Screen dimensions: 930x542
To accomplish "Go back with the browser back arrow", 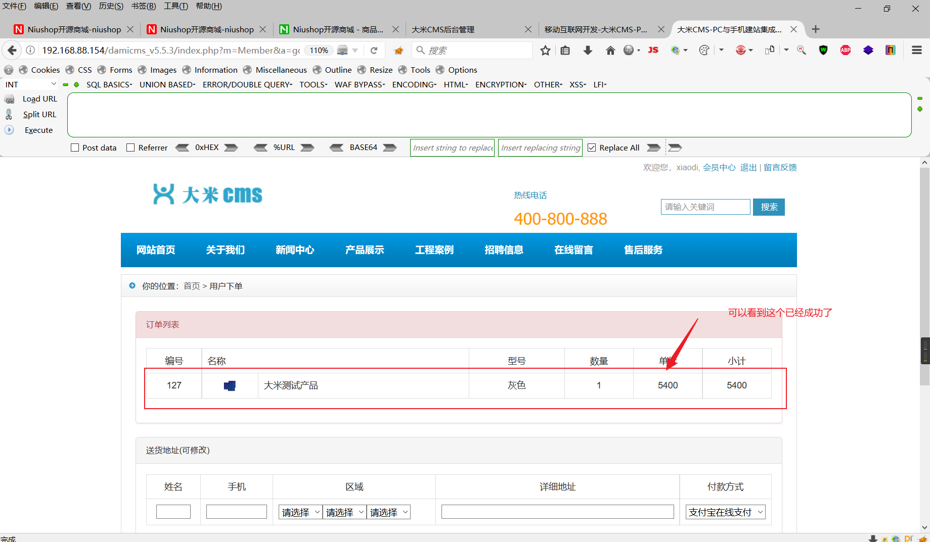I will pyautogui.click(x=12, y=50).
